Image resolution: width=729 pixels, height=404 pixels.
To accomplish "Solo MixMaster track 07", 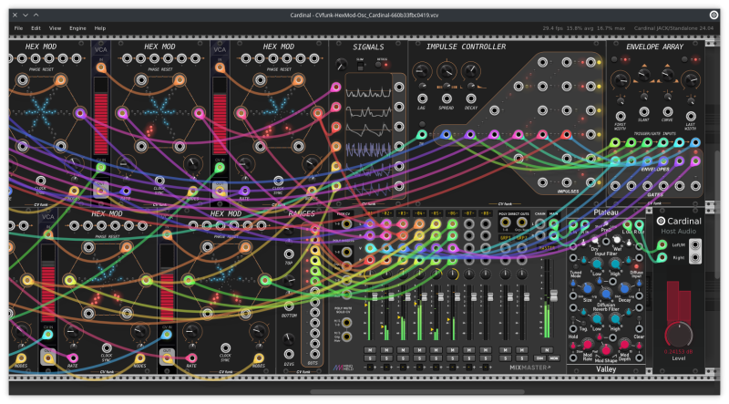I will click(x=468, y=357).
